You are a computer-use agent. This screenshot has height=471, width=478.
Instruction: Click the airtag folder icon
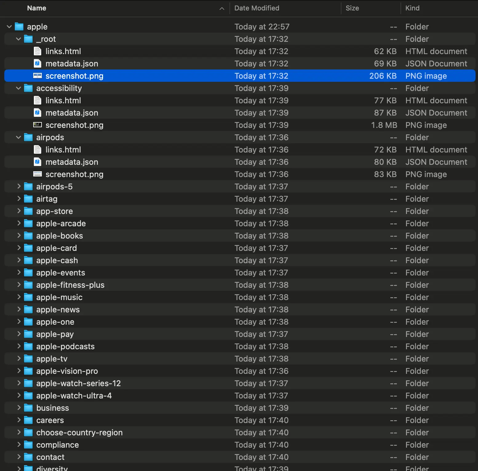(28, 199)
